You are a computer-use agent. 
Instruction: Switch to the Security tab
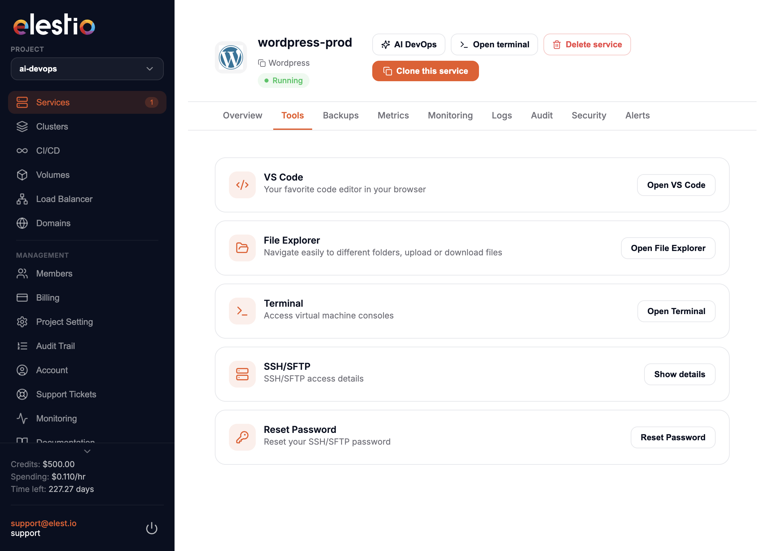tap(589, 115)
